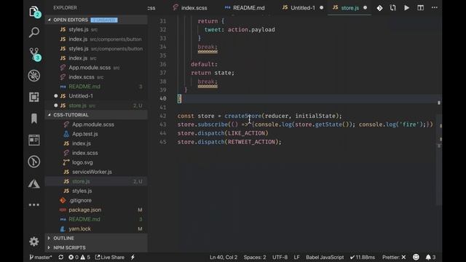466x262 pixels.
Task: Select language mode Babel JavaScript
Action: tap(325, 257)
